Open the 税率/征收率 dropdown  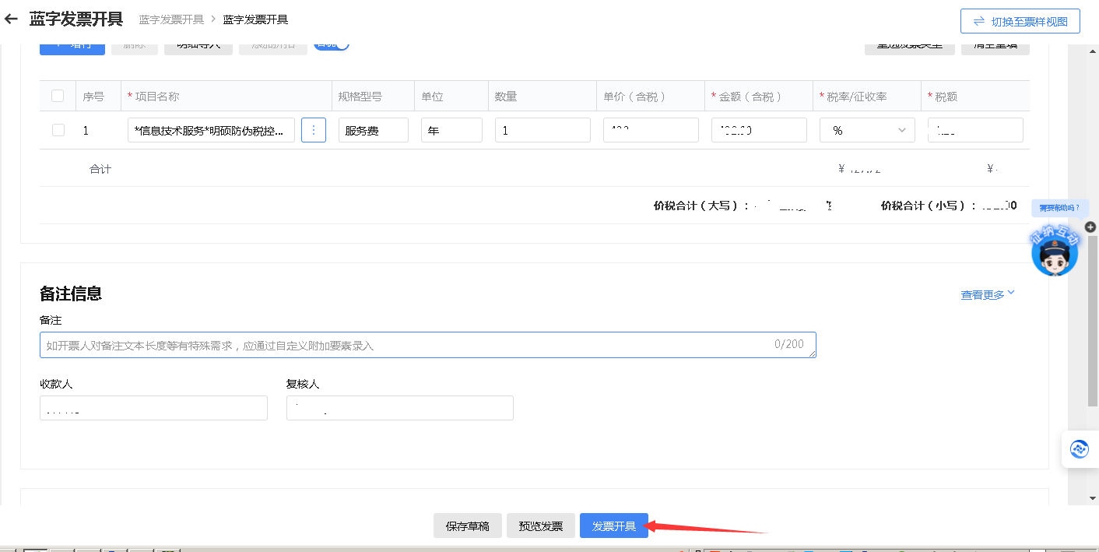point(867,131)
